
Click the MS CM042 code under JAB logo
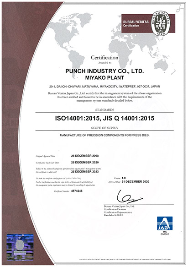pyautogui.click(x=165, y=233)
